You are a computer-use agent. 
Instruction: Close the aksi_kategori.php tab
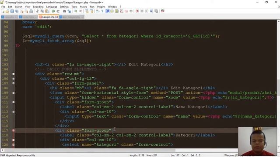(82, 17)
